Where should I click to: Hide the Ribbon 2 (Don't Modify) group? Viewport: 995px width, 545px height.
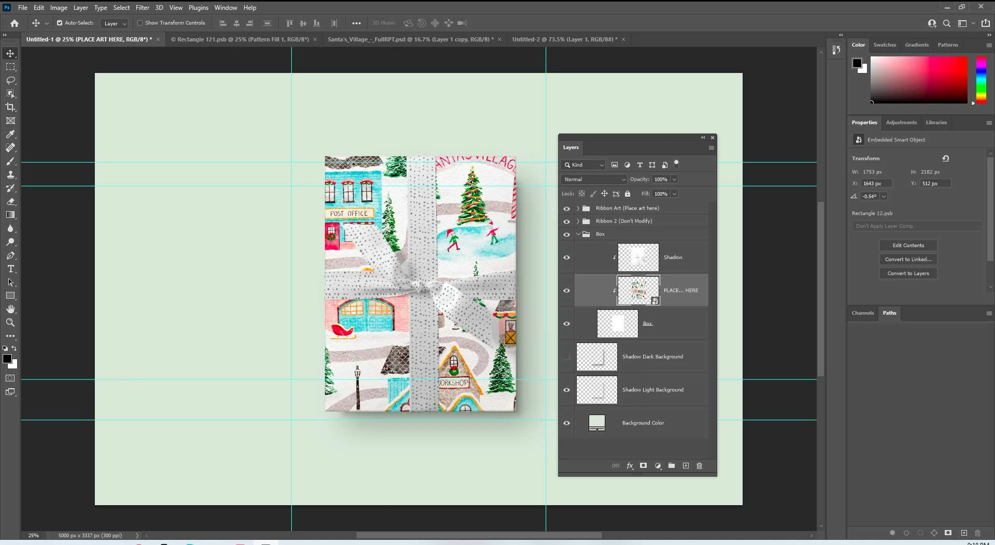click(x=566, y=222)
